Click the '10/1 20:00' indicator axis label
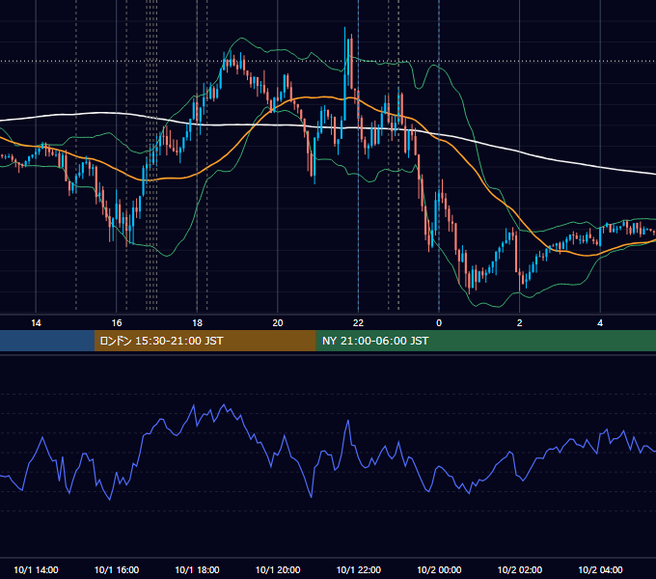This screenshot has height=579, width=656. pos(278,569)
